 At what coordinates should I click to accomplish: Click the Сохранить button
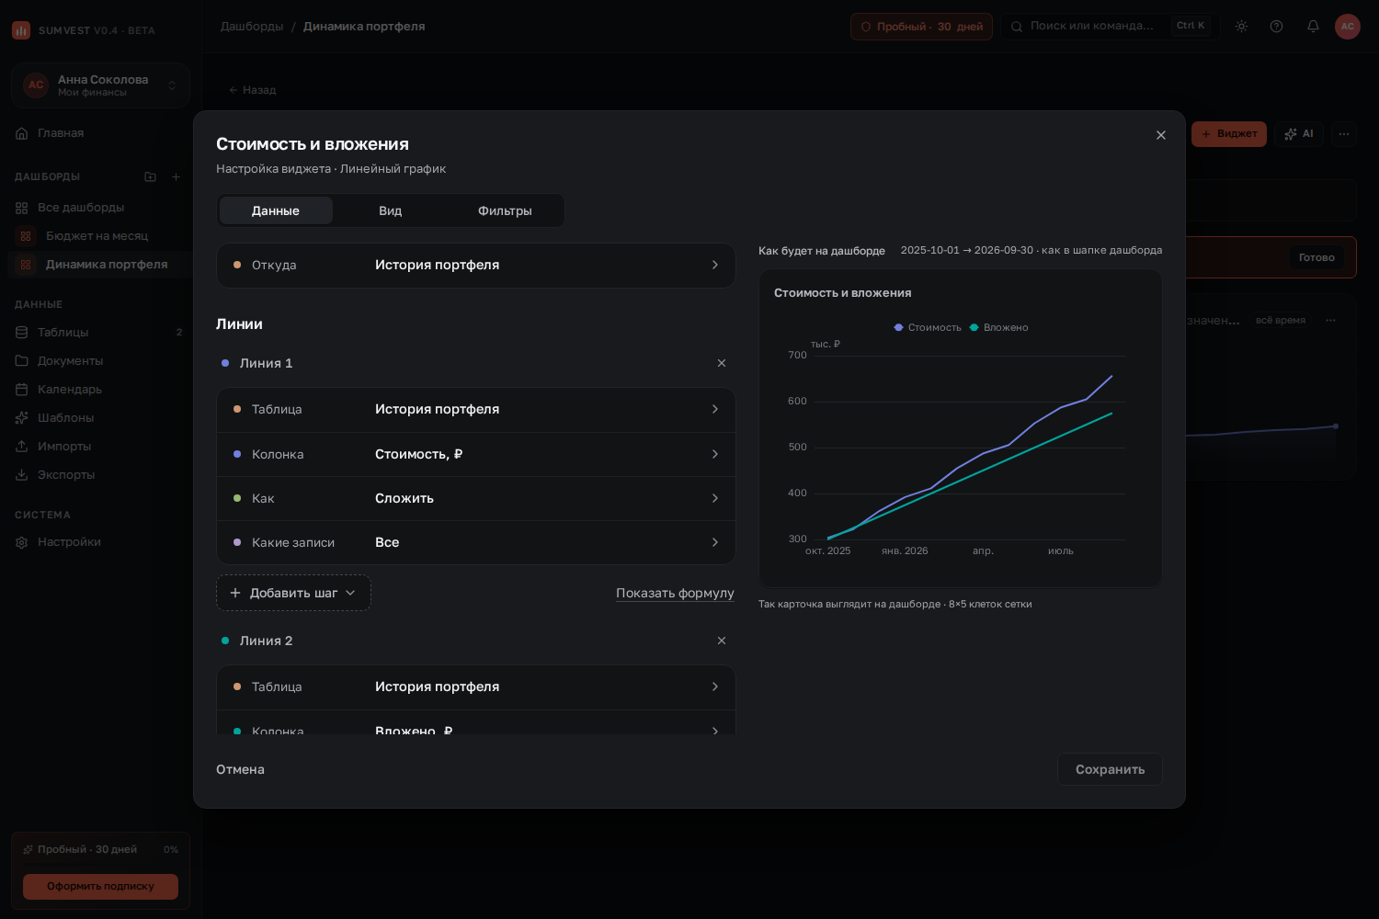[1110, 769]
